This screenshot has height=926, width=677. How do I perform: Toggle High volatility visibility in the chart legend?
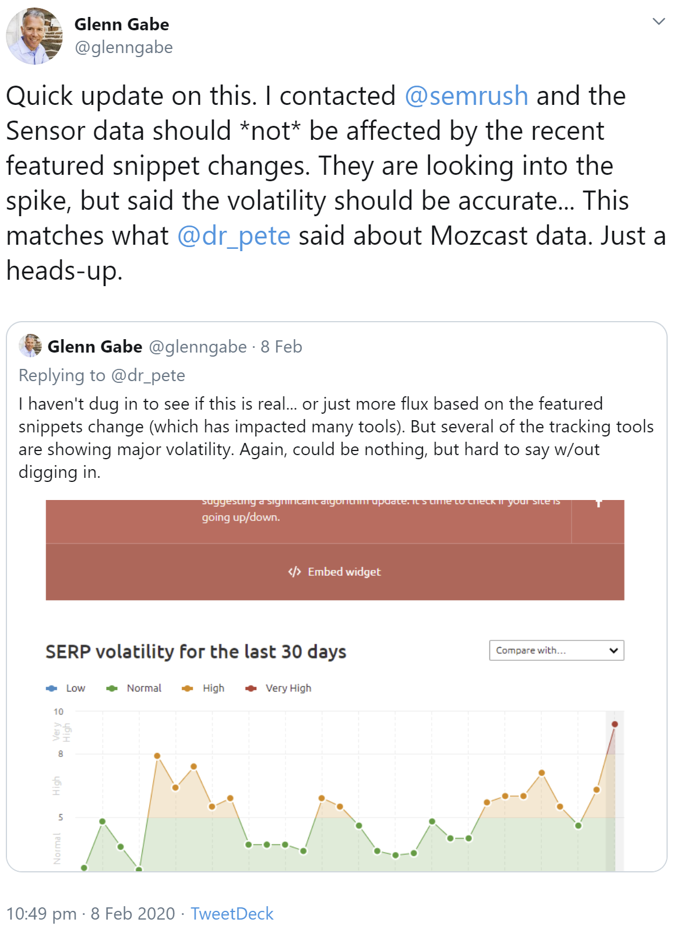click(203, 688)
